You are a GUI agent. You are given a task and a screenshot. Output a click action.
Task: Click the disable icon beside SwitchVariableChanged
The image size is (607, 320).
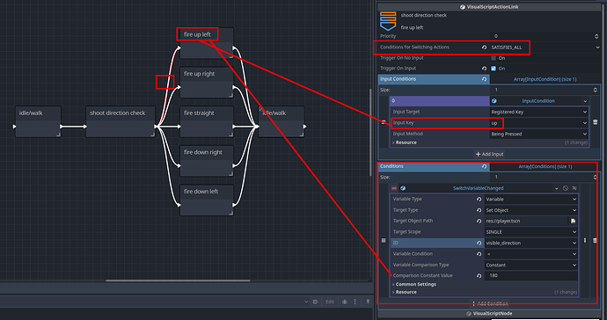pyautogui.click(x=566, y=188)
